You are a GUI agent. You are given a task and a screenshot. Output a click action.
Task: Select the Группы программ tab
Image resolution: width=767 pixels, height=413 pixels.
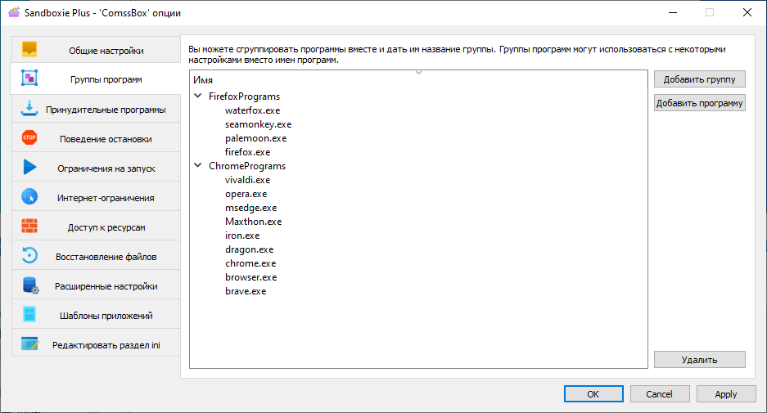pyautogui.click(x=96, y=79)
